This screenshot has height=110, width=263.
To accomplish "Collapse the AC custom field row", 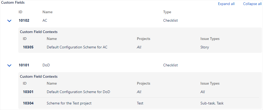I will (x=10, y=21).
